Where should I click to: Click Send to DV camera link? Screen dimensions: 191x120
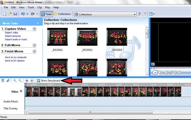coord(15,61)
